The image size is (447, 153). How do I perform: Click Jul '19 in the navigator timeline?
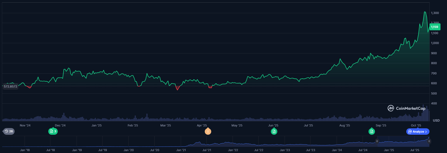pos(103,150)
